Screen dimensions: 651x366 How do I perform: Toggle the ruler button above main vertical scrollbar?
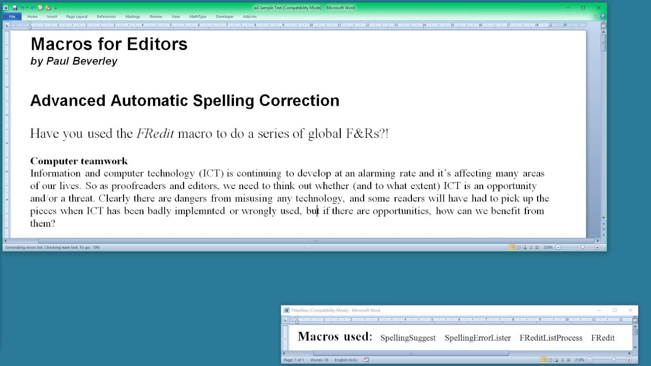[x=603, y=25]
